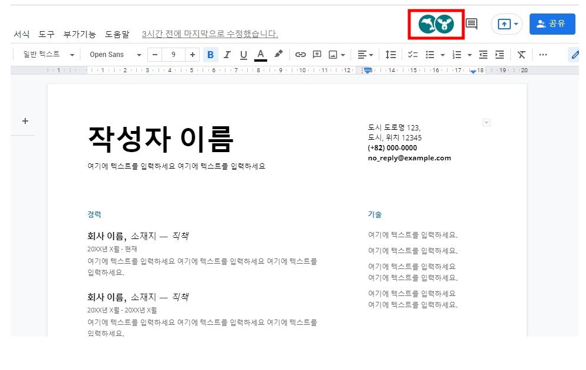The image size is (586, 370).
Task: Show document outline with plus icon
Action: [x=25, y=121]
